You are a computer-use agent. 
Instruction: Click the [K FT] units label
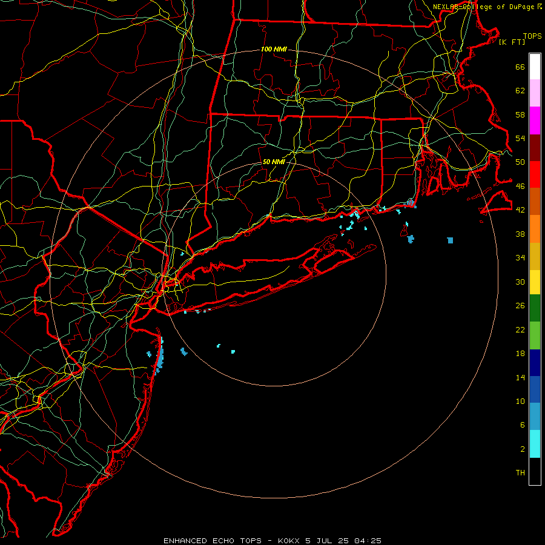pos(512,42)
